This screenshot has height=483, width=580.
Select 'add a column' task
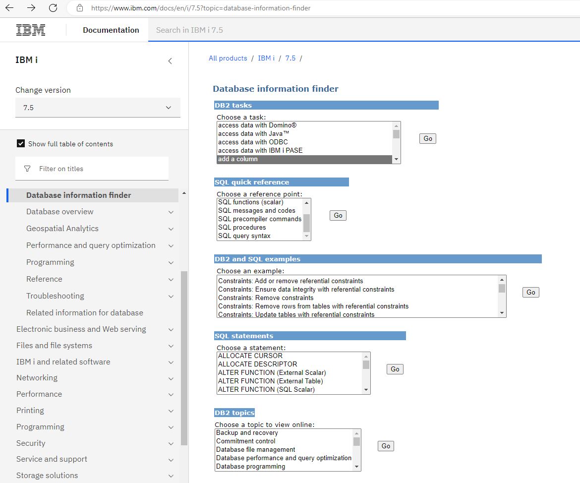(x=304, y=159)
